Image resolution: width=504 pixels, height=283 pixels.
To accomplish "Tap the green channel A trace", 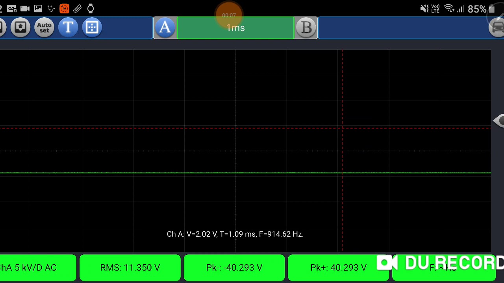I will pos(245,173).
